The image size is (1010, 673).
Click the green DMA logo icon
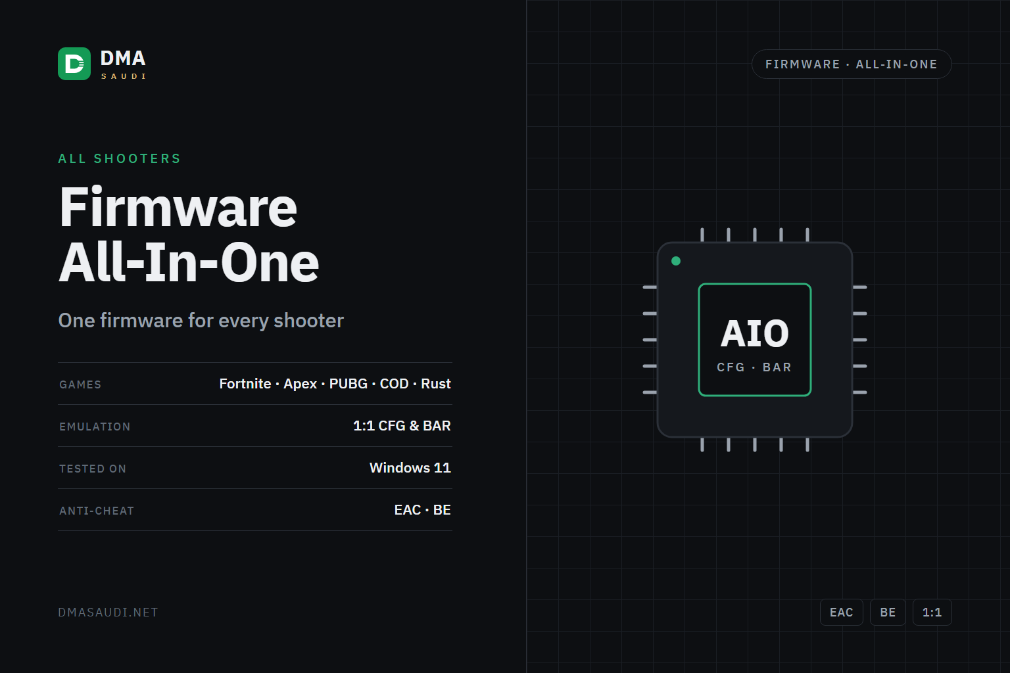tap(74, 64)
